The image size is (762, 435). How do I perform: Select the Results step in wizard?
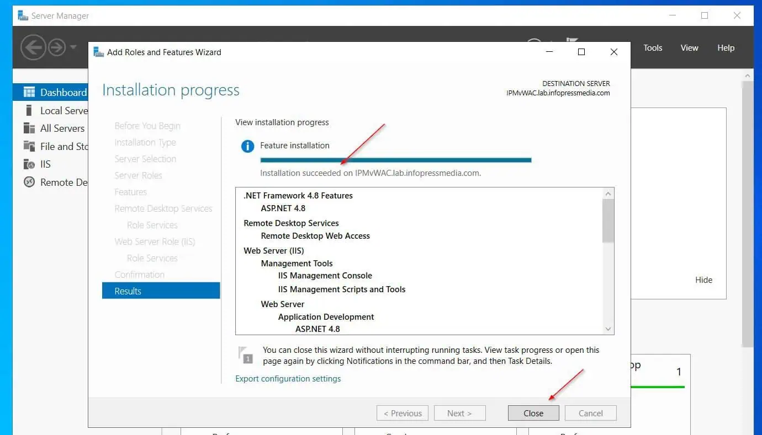[x=161, y=291]
